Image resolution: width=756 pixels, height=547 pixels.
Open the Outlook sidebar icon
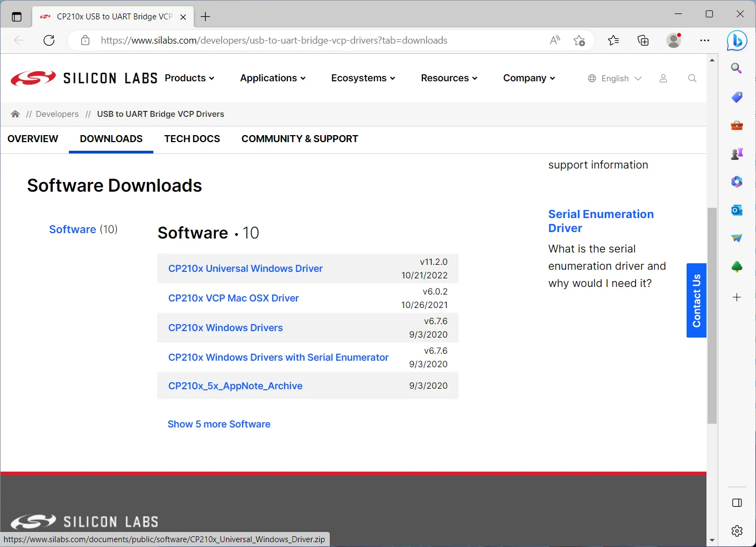737,210
